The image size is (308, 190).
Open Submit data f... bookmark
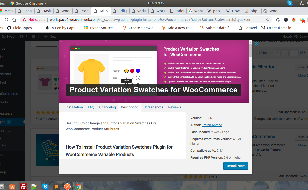[216, 28]
